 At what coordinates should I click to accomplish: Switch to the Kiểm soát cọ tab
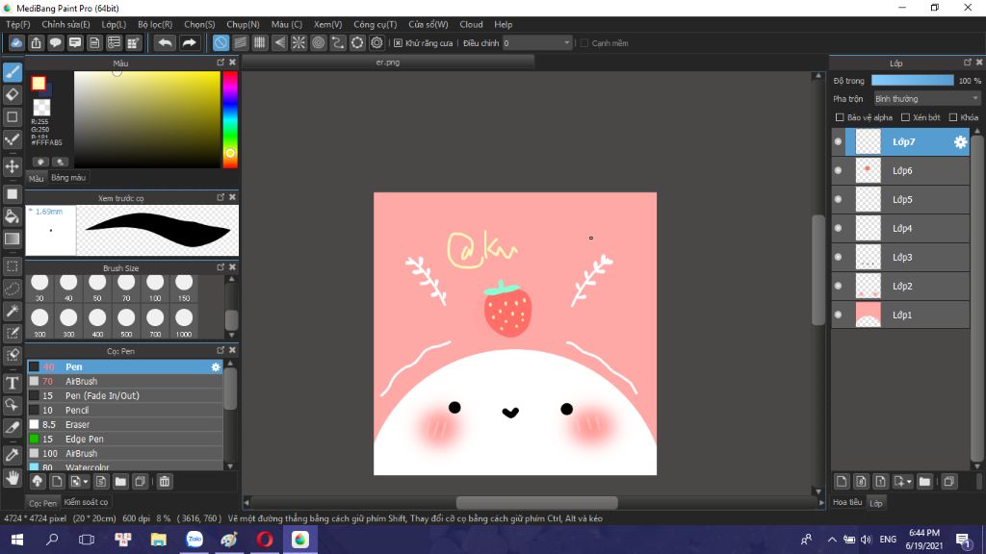86,502
